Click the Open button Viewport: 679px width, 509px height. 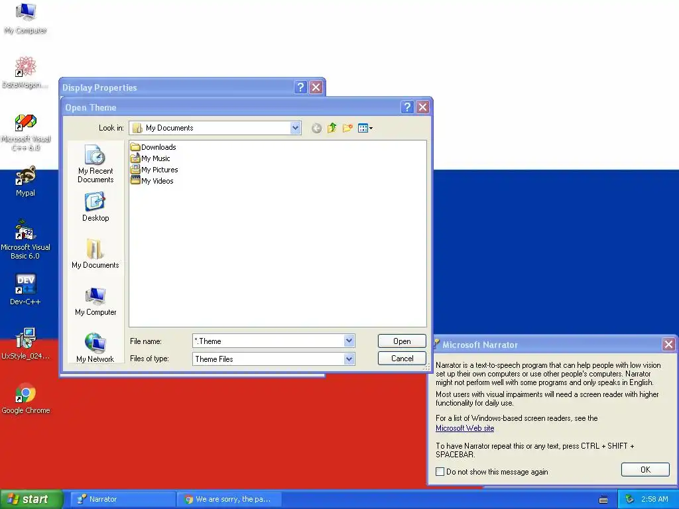(x=402, y=341)
